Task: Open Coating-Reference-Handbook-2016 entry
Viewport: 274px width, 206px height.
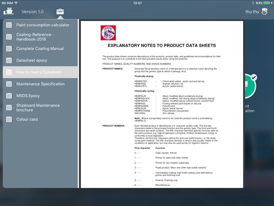Action: point(40,37)
